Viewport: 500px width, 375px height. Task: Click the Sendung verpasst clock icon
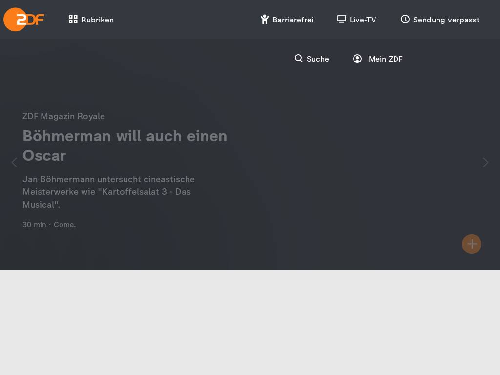[x=405, y=19]
